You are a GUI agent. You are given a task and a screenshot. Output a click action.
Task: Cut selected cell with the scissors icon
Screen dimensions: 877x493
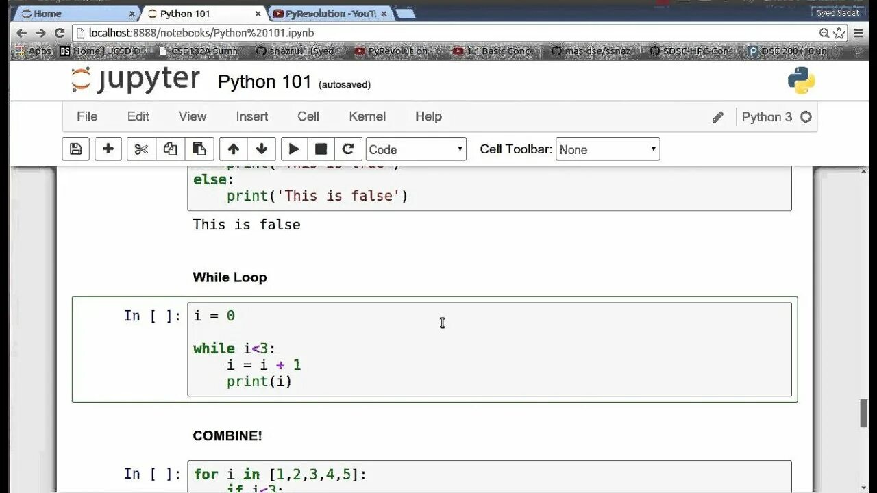(141, 149)
